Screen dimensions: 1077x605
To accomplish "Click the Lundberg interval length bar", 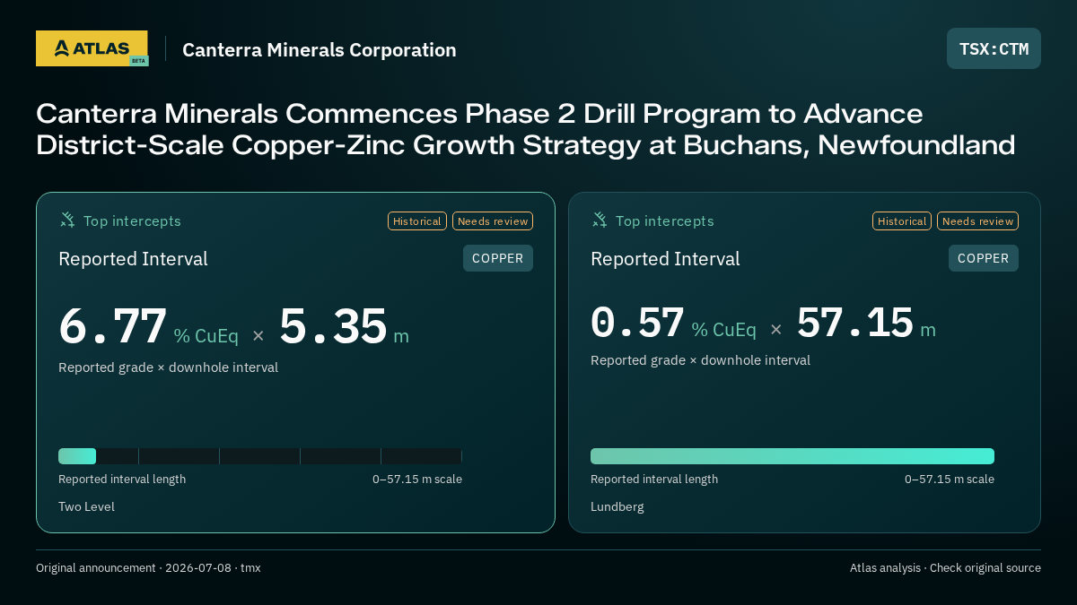I will pos(792,456).
